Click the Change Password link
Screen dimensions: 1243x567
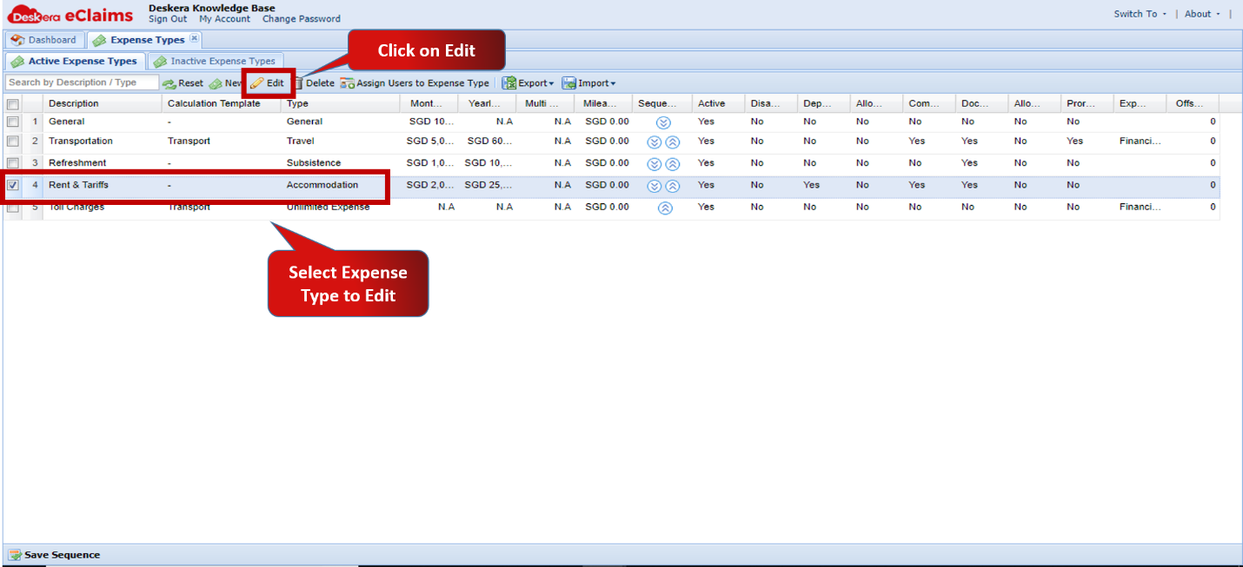pos(301,18)
